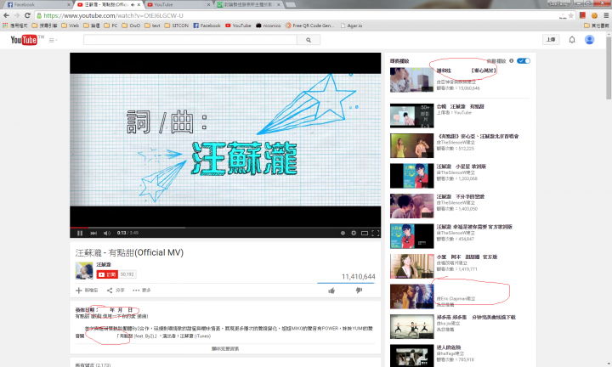The width and height of the screenshot is (612, 367).
Task: Open the Free QR Code Gen bookmark
Action: point(309,25)
